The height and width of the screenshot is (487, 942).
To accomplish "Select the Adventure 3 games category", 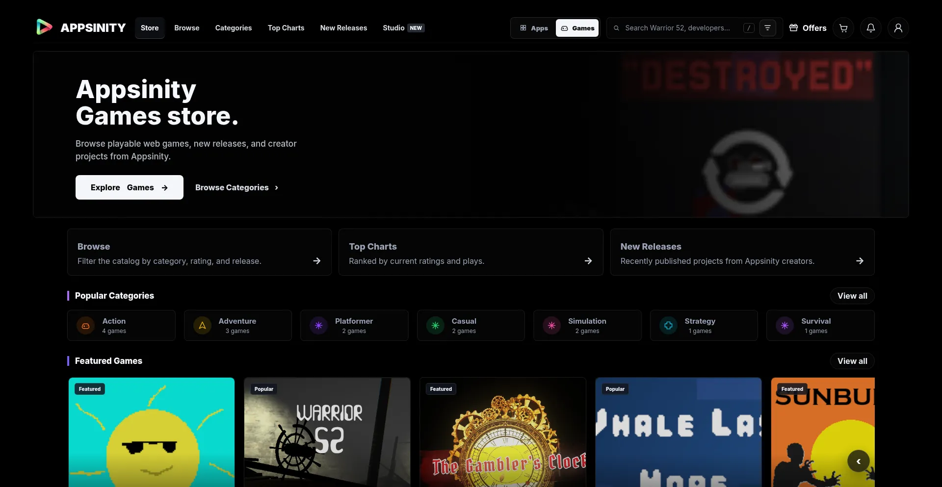I will pos(238,325).
